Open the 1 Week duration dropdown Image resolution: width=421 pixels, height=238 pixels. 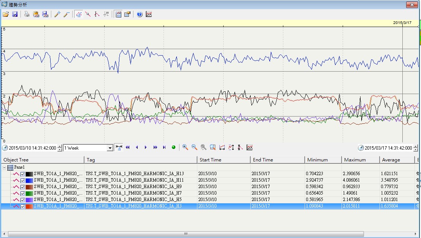(110, 148)
